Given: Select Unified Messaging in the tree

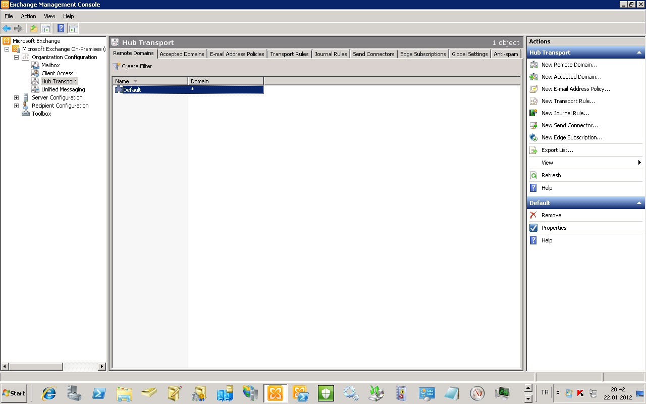Looking at the screenshot, I should coord(63,89).
